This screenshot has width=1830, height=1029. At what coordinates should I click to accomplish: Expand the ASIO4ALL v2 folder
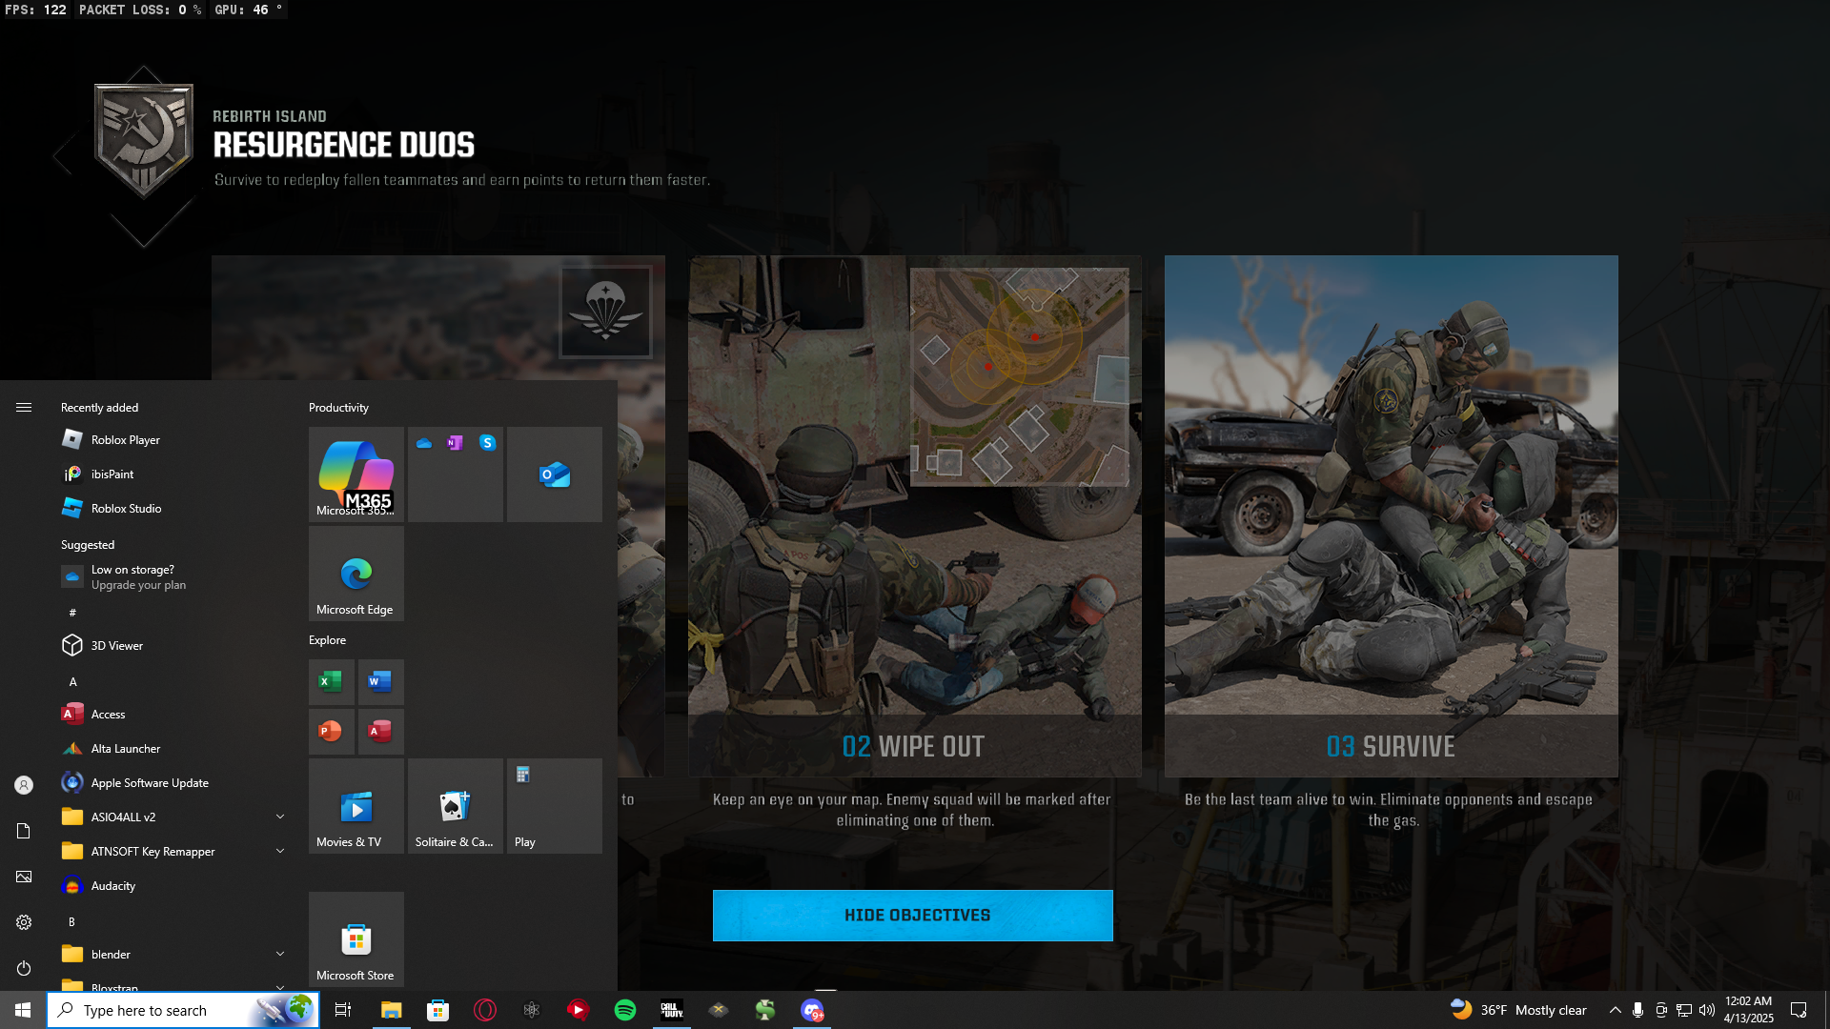coord(172,817)
